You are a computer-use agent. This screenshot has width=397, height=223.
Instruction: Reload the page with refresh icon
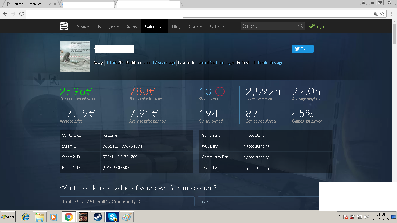pos(21,14)
